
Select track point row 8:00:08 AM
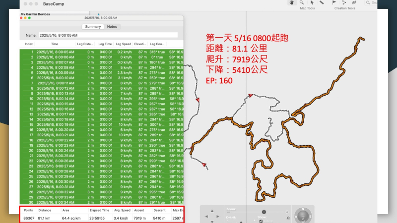pos(102,67)
